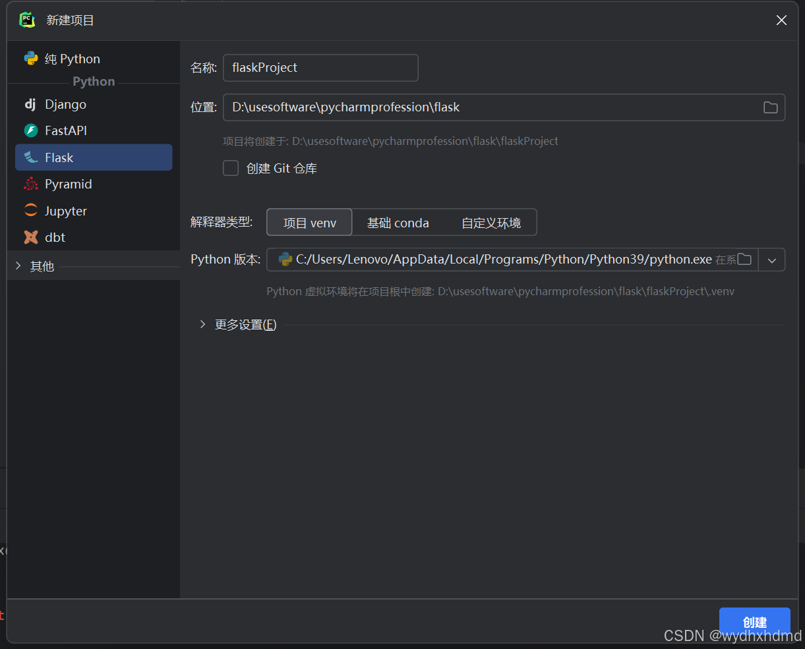Viewport: 805px width, 649px height.
Task: Click the 创建 button
Action: [x=755, y=623]
